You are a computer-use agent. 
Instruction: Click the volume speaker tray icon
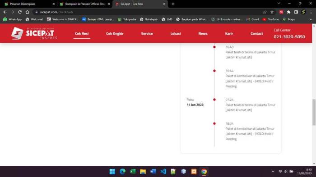[x=286, y=171]
